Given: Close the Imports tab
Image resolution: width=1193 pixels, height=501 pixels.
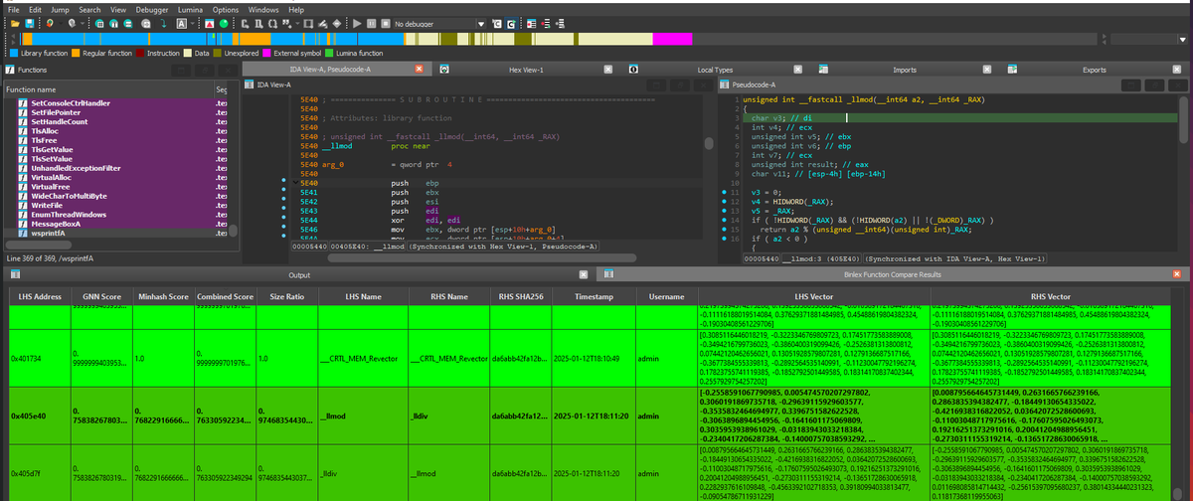Looking at the screenshot, I should 987,70.
